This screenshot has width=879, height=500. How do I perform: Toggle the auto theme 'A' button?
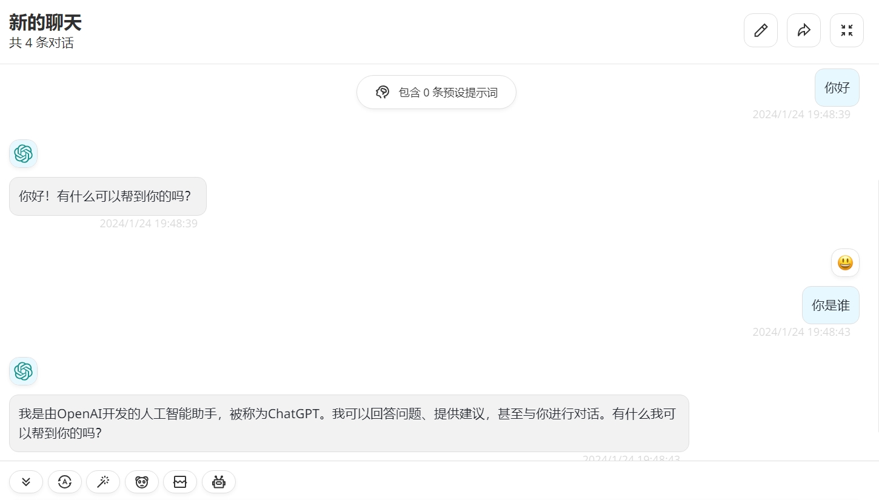pyautogui.click(x=65, y=482)
